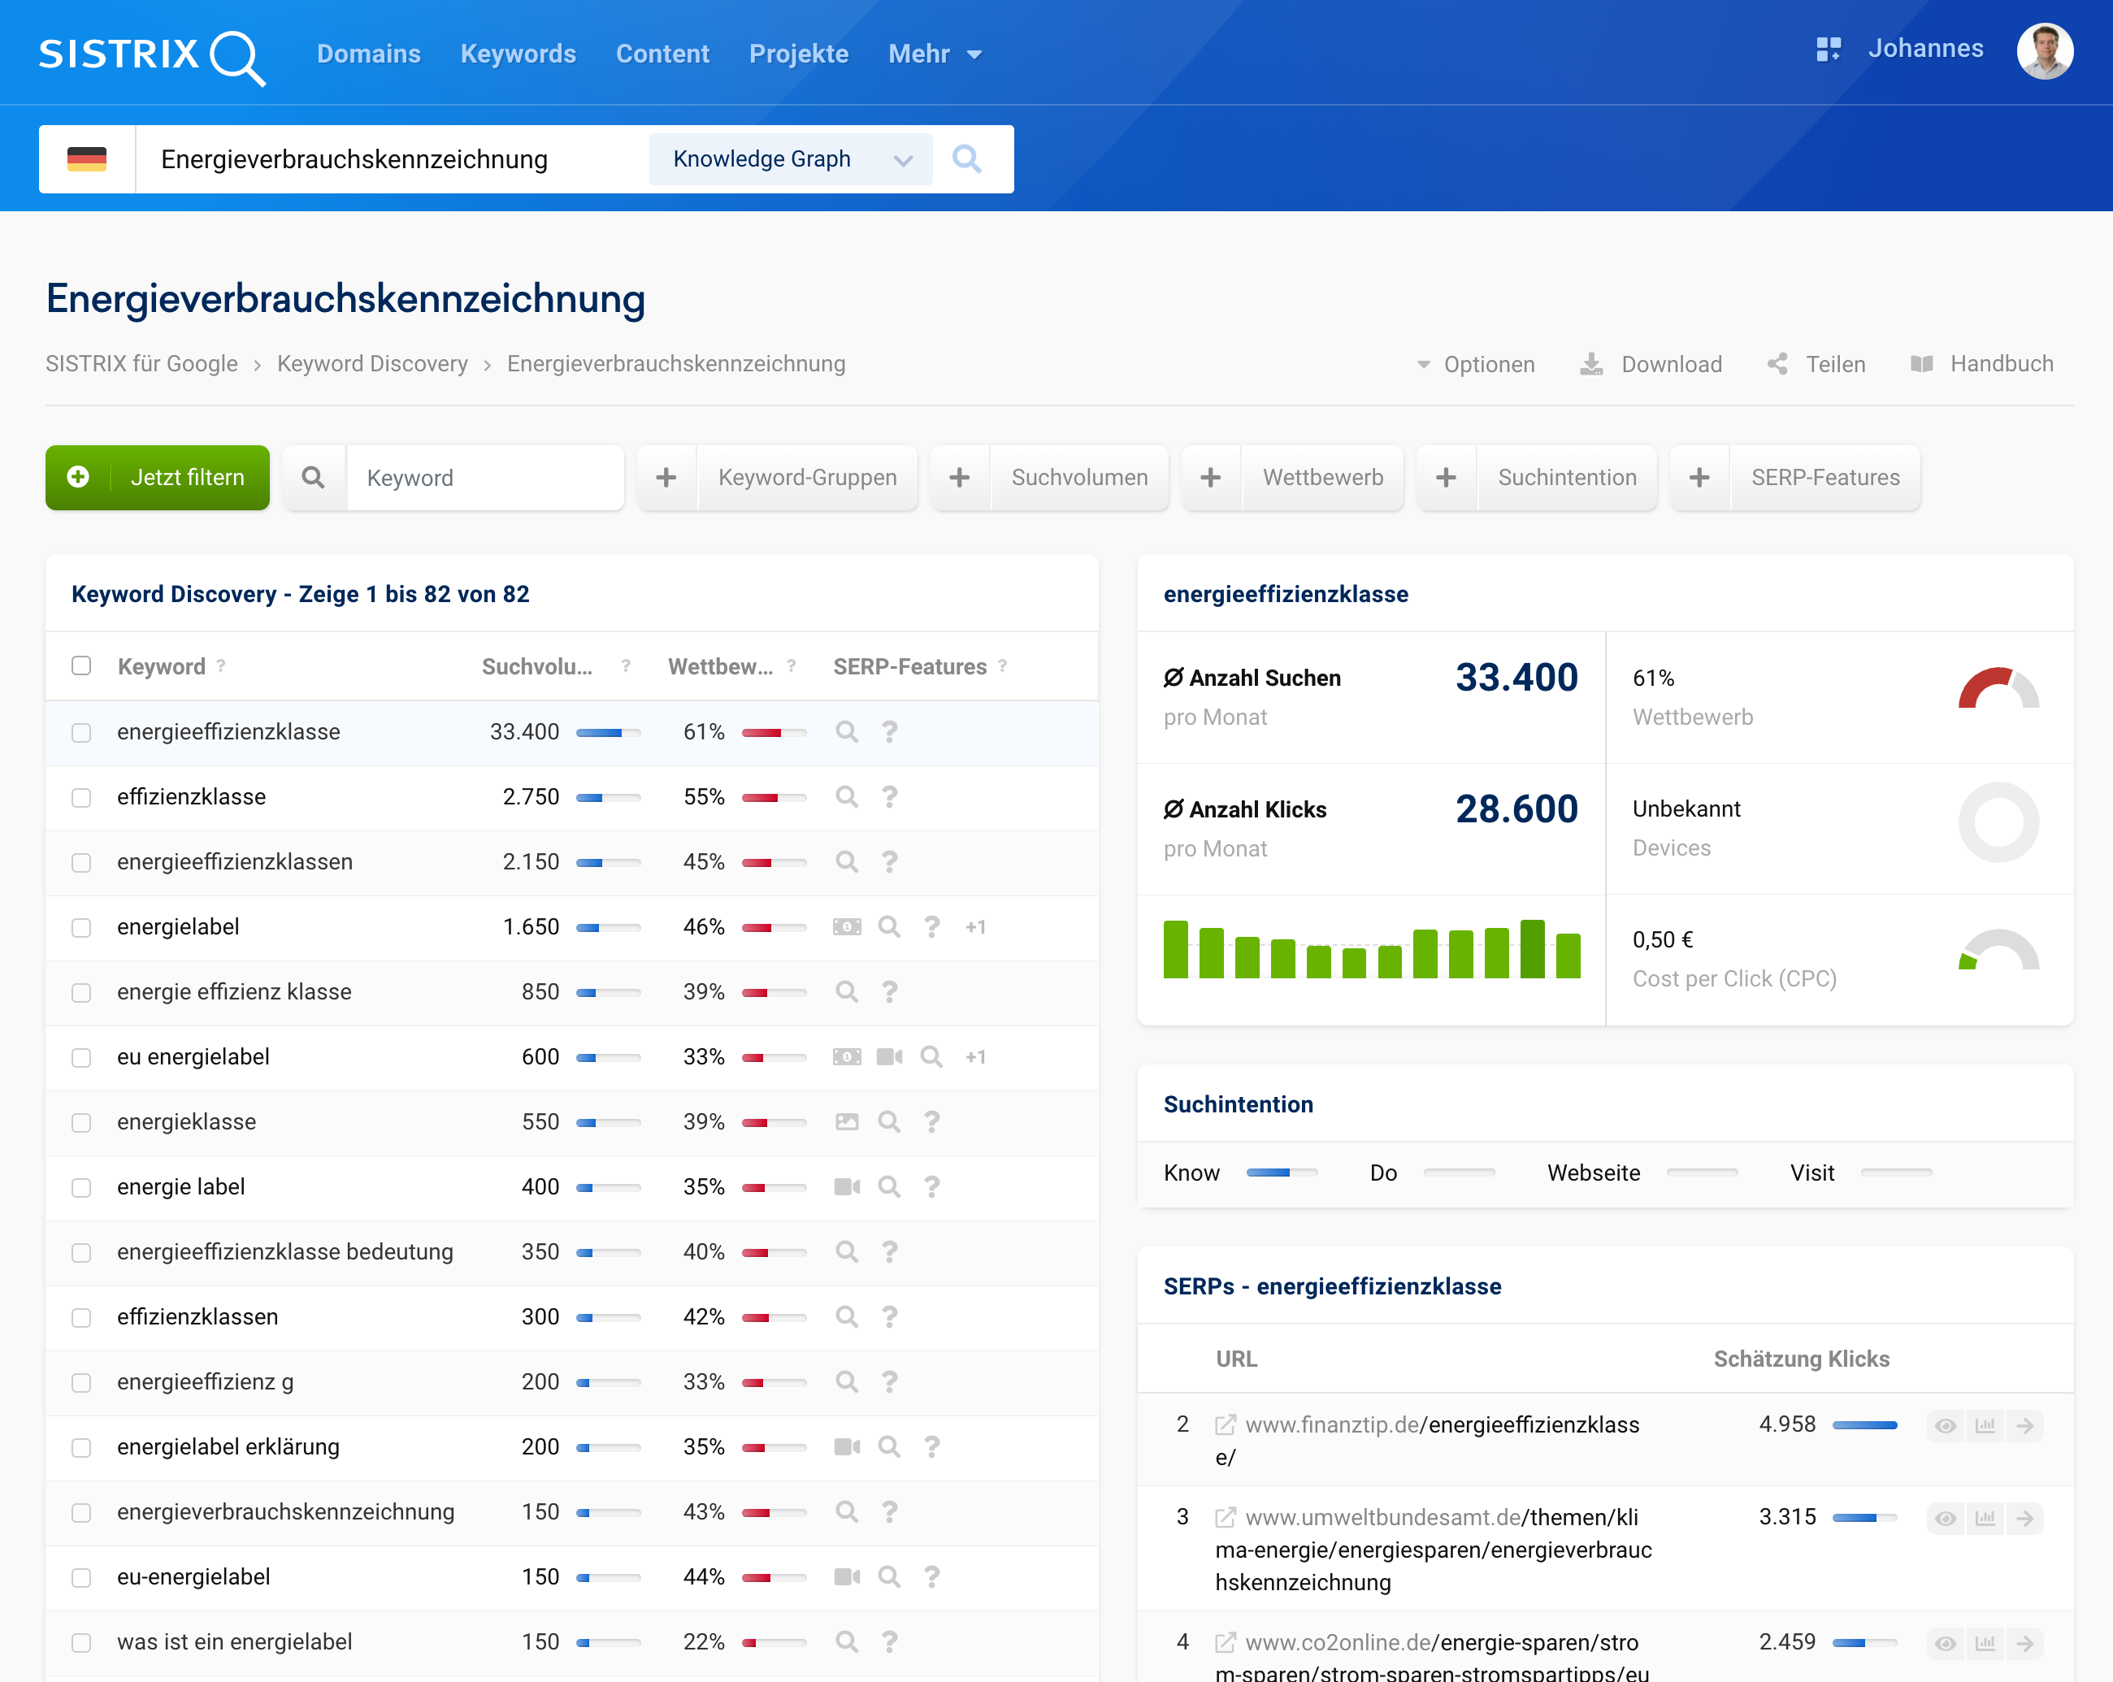Click the magnifier search icon in search bar

[966, 158]
